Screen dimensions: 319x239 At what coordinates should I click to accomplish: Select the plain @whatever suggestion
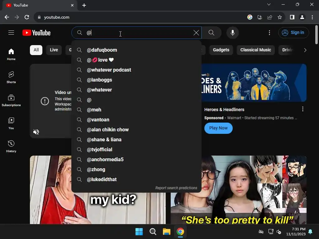[136, 90]
